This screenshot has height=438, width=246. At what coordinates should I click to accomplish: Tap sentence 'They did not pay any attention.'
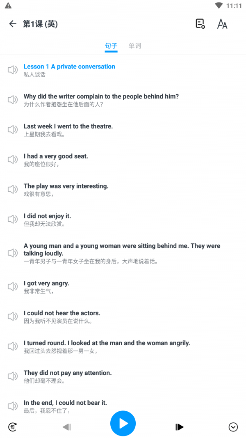tap(68, 373)
